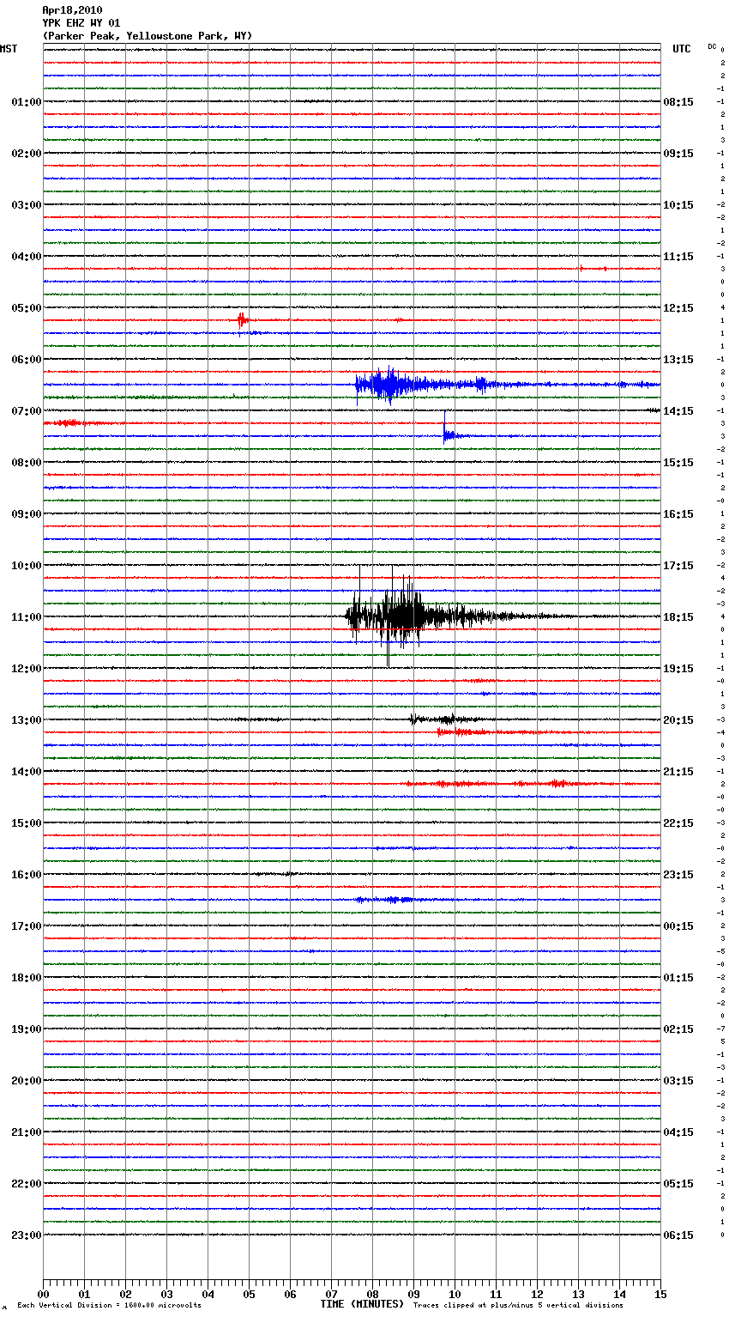The image size is (729, 1317).
Task: Select the "14:00" MST time label
Action: point(27,772)
